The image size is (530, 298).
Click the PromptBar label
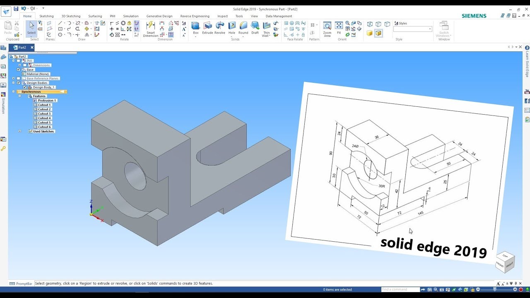(x=24, y=284)
